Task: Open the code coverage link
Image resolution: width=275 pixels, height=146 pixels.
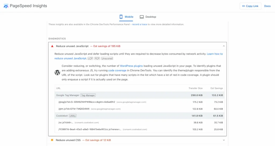Action: [x=117, y=70]
